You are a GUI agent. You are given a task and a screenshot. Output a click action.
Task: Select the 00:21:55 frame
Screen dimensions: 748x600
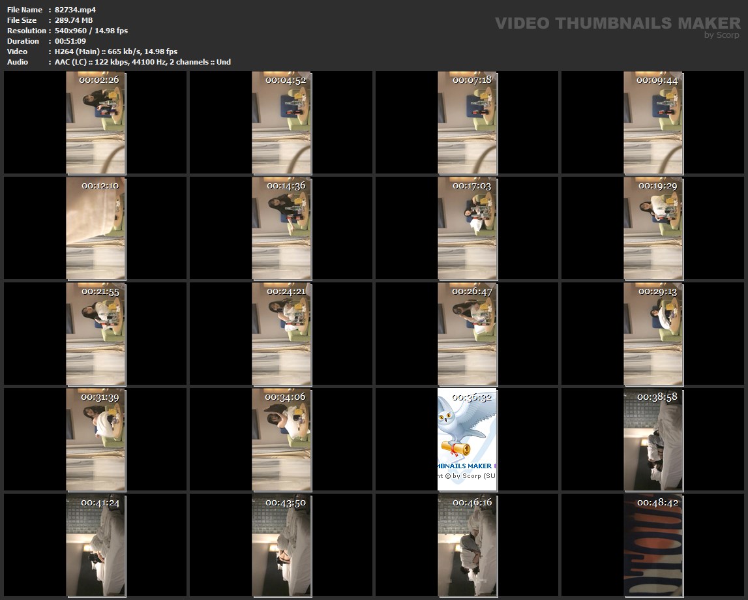click(96, 334)
